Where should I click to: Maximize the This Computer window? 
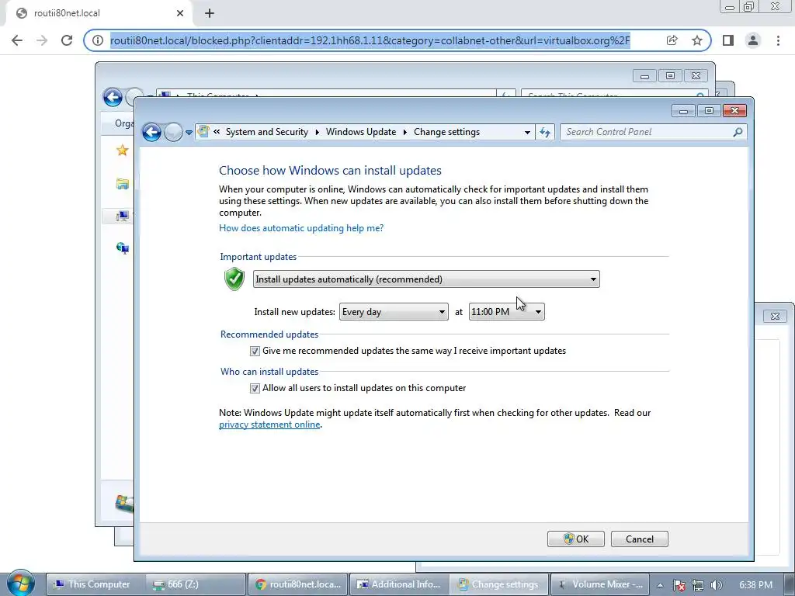click(x=670, y=76)
